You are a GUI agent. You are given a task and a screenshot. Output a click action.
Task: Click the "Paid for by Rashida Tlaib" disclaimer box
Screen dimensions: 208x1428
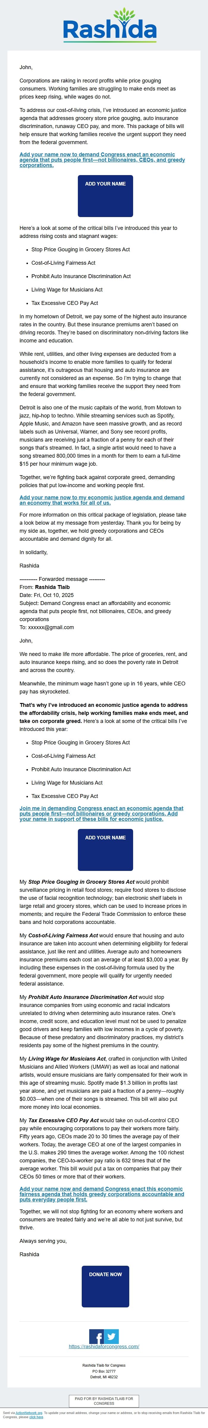(104, 1402)
